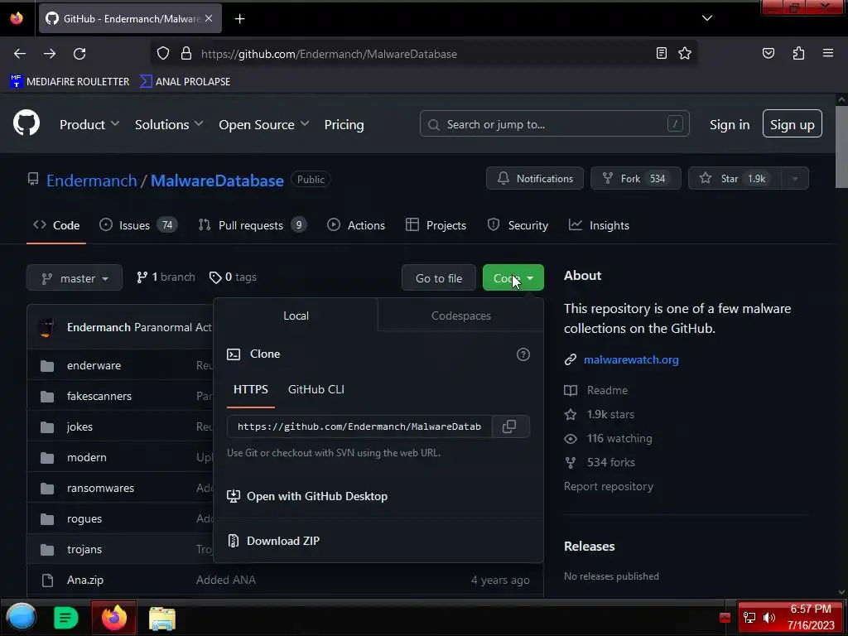Open the Actions tab
The width and height of the screenshot is (848, 636).
coord(356,225)
